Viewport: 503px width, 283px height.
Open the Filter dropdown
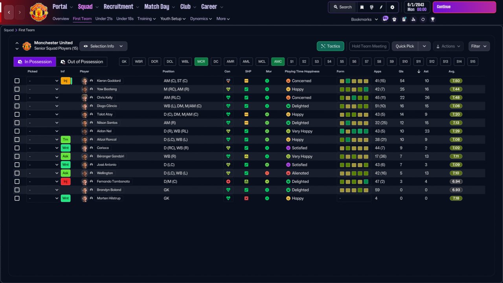coord(479,46)
